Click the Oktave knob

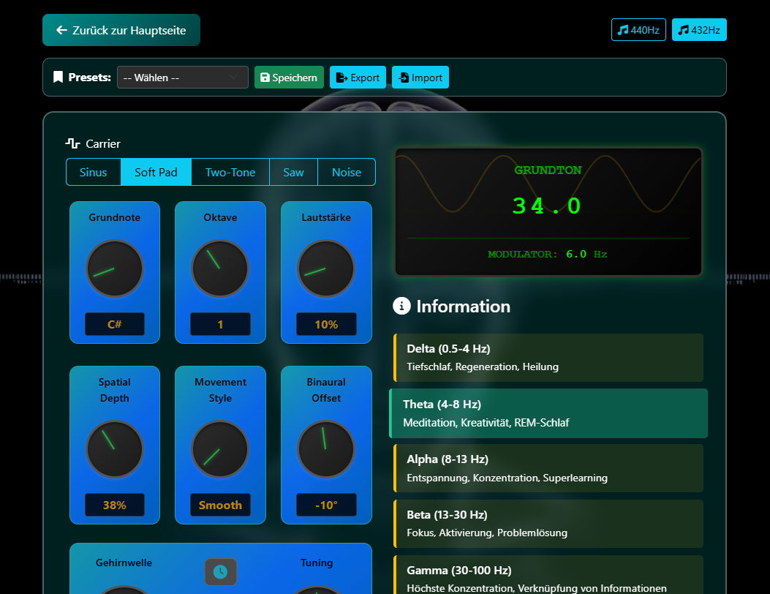click(x=220, y=268)
